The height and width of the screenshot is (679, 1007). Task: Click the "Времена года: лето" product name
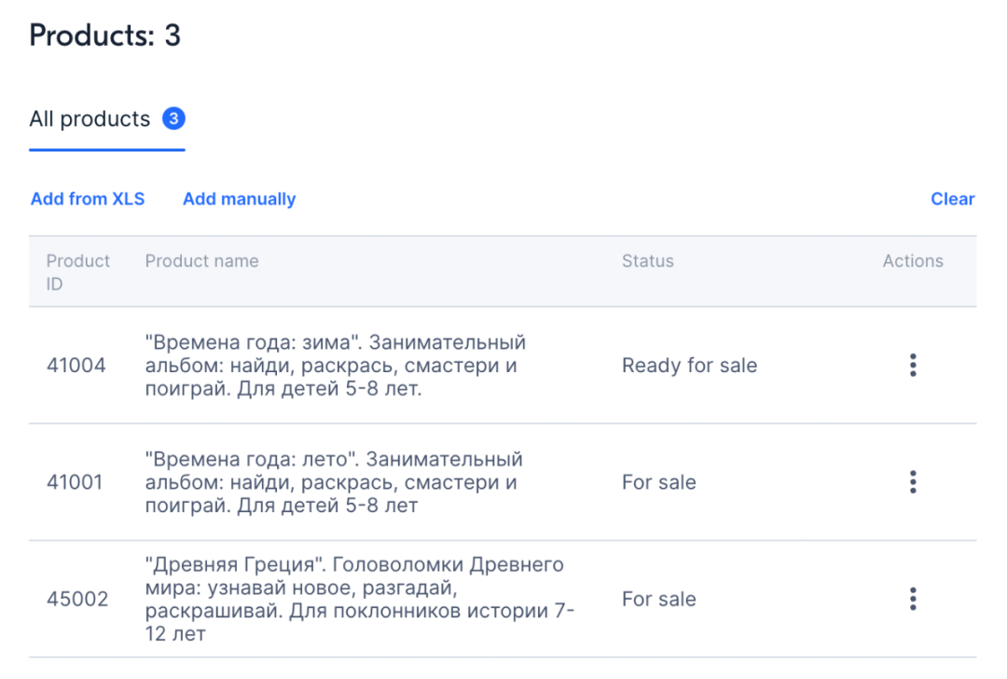[333, 482]
